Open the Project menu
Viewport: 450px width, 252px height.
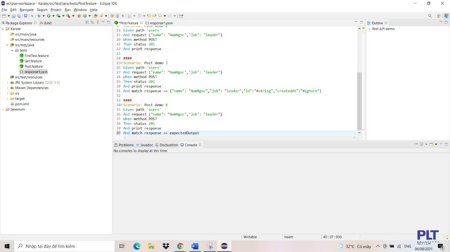pos(56,10)
